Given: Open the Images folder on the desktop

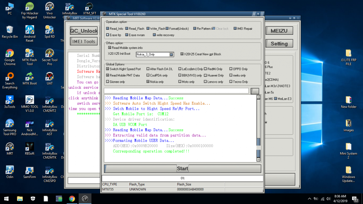Looking at the screenshot, I should pos(348,126).
